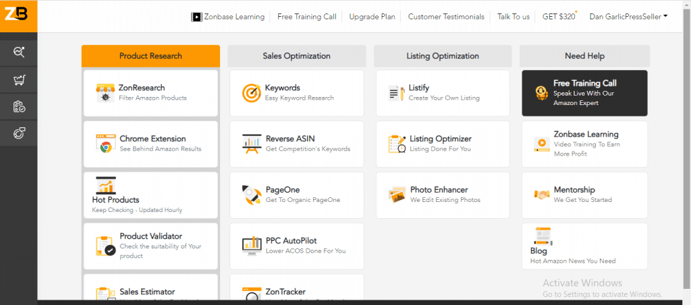
Task: Click 'Listing Done For You' text
Action: coord(440,149)
